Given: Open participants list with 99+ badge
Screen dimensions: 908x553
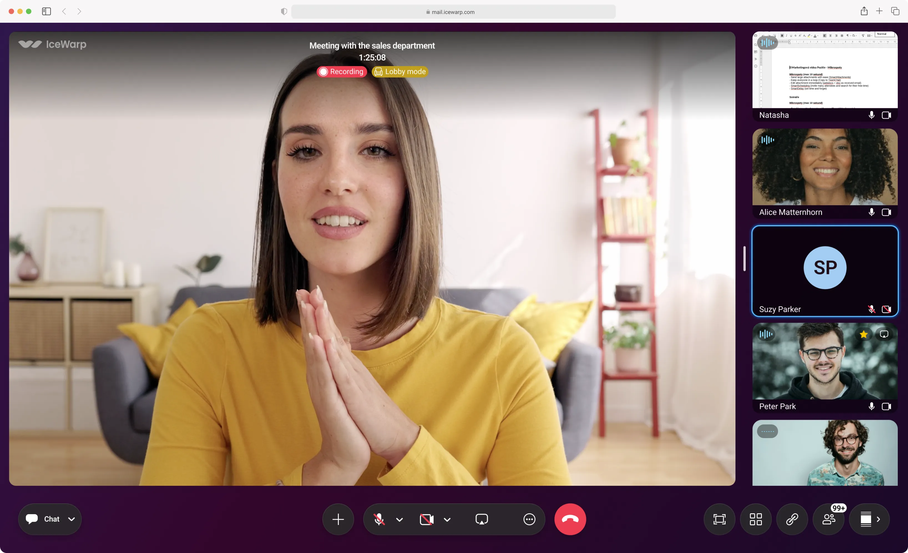Looking at the screenshot, I should (828, 519).
